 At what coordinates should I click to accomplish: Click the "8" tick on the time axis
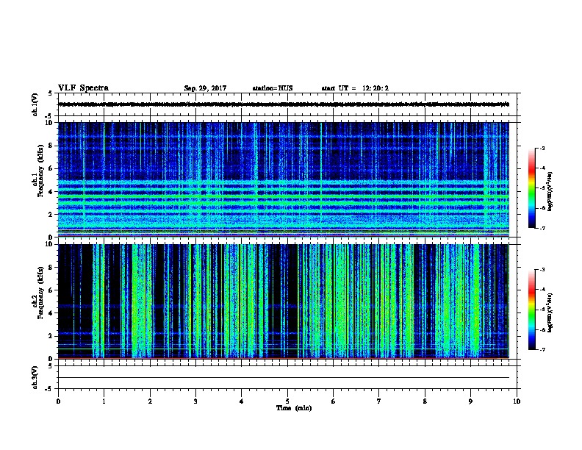coord(425,401)
